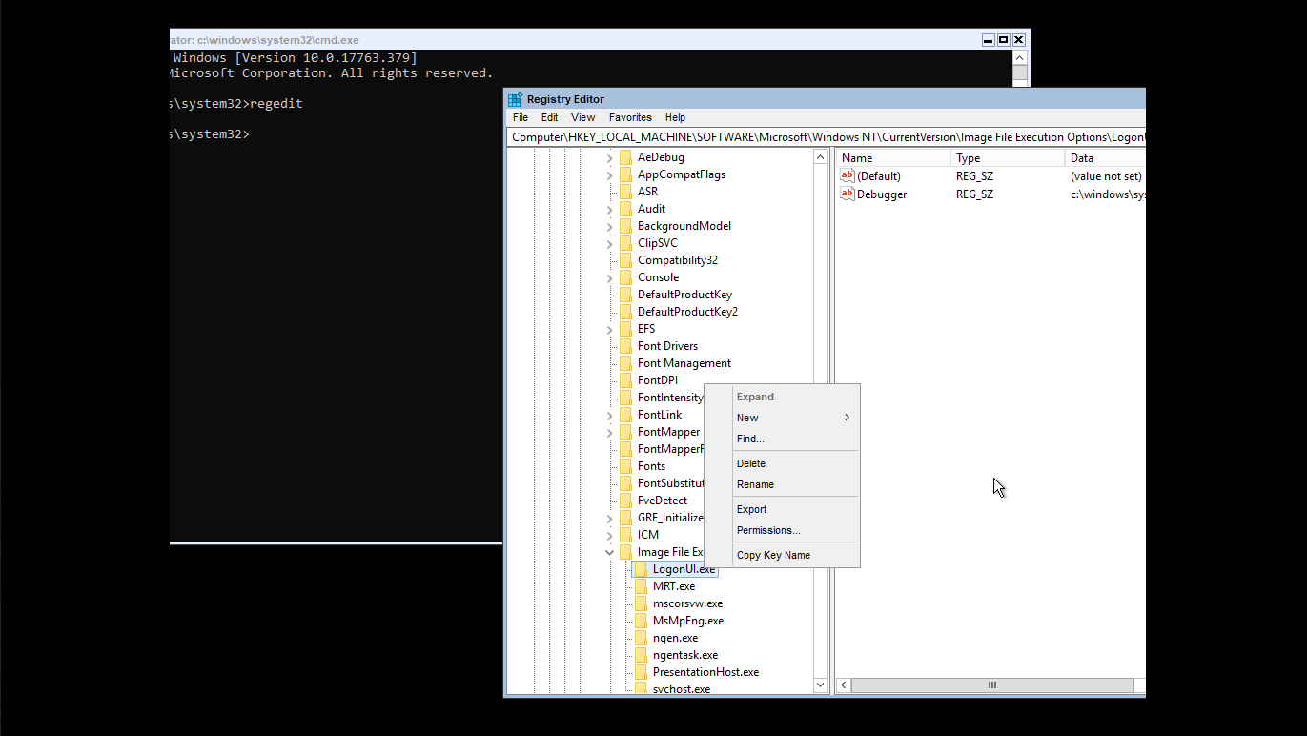Click the LogonUI.exe folder icon
1307x736 pixels.
(641, 569)
